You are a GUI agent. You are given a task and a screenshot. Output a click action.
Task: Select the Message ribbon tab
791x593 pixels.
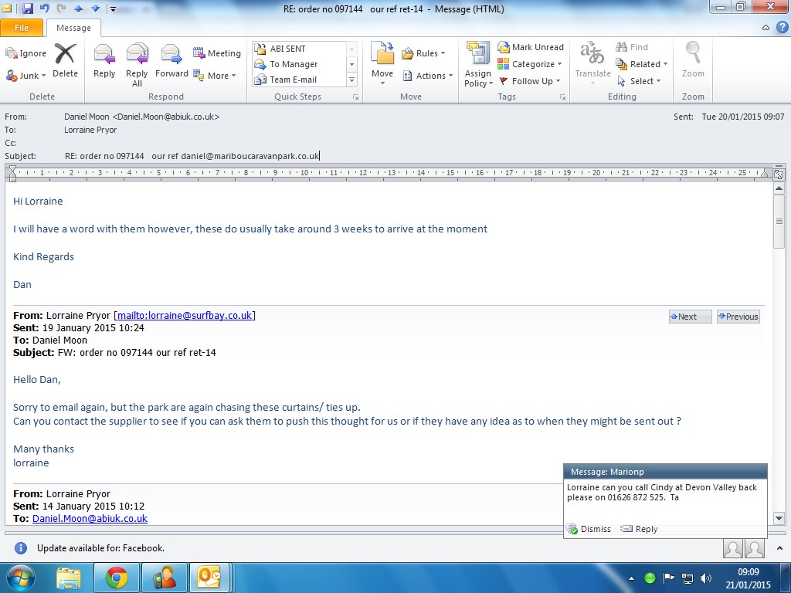point(73,28)
